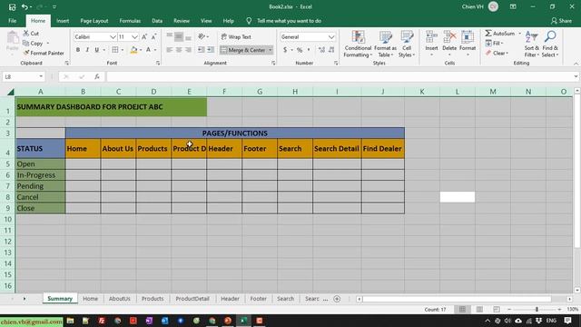Select the Products sheet tab
The height and width of the screenshot is (327, 581).
pos(153,299)
